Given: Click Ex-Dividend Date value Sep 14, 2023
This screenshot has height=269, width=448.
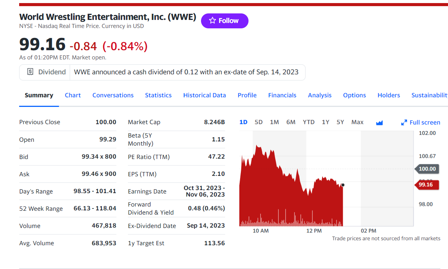Looking at the screenshot, I should point(206,226).
